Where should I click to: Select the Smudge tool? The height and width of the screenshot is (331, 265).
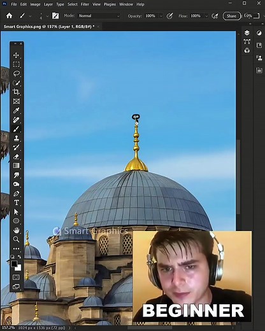click(16, 175)
